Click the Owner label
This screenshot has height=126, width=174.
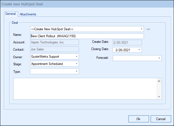18,57
